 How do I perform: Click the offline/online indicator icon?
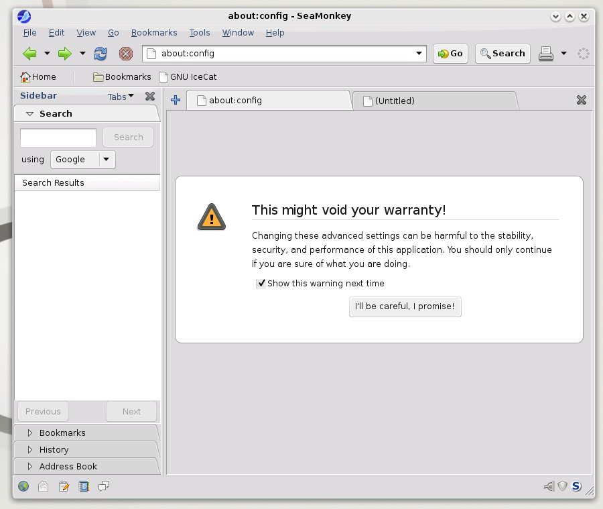[549, 486]
